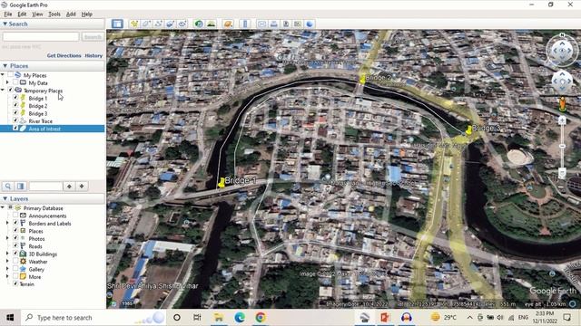Click the History link
The height and width of the screenshot is (326, 581).
tap(94, 55)
